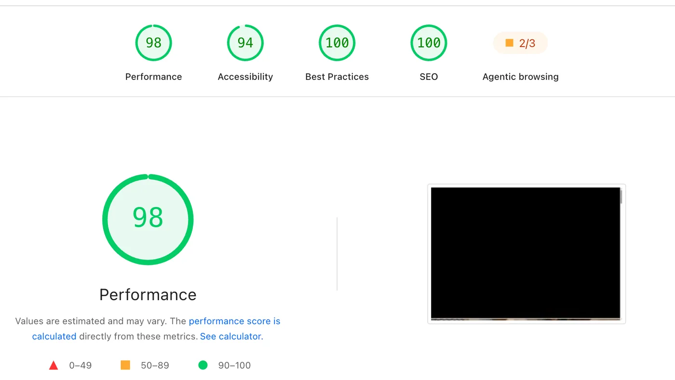Click 'Values are estimated and may vary' text
The image size is (675, 380).
[x=91, y=321]
